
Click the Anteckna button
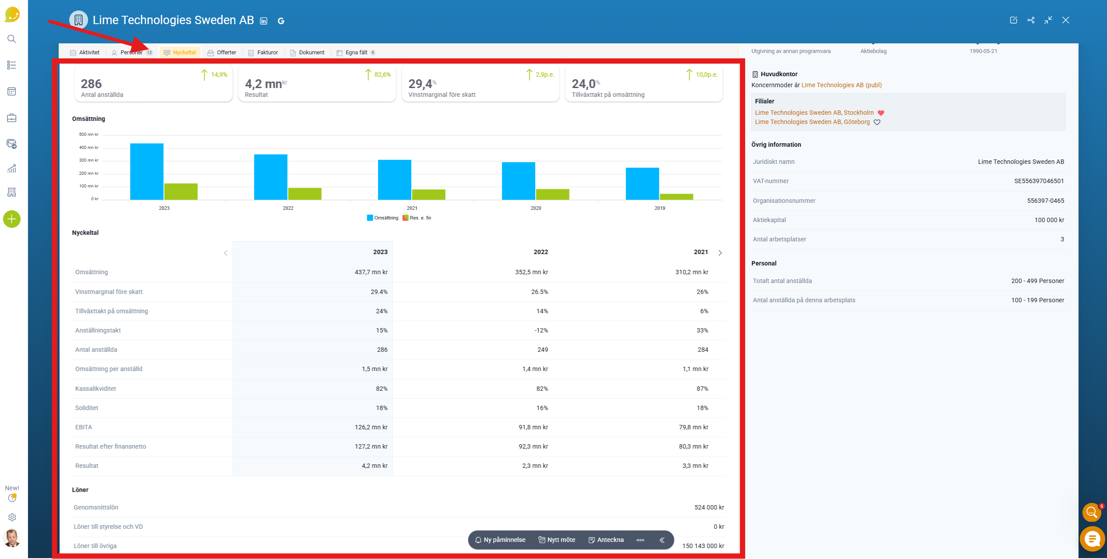(606, 540)
